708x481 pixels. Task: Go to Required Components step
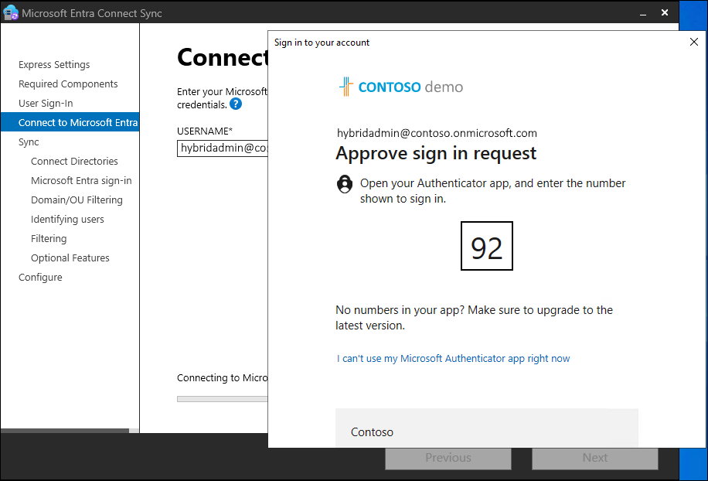(x=68, y=84)
